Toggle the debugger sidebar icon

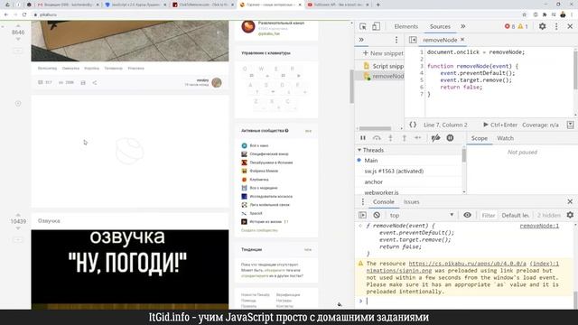click(570, 125)
